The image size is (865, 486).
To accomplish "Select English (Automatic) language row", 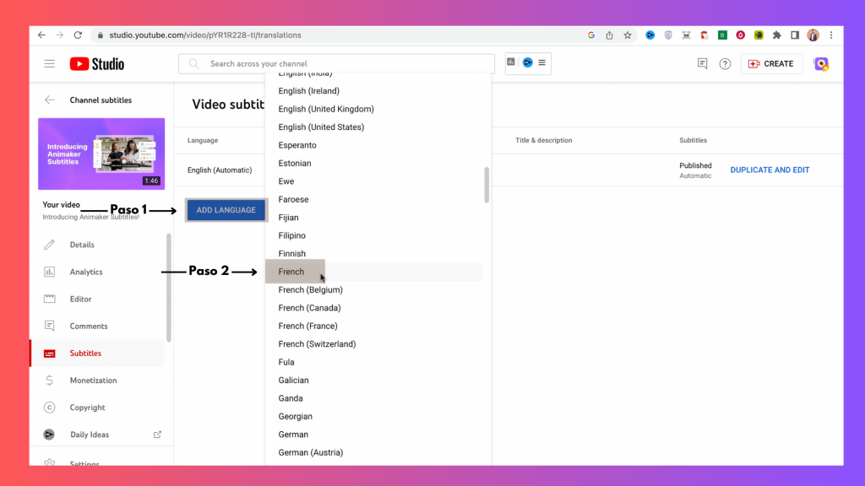I will (220, 170).
